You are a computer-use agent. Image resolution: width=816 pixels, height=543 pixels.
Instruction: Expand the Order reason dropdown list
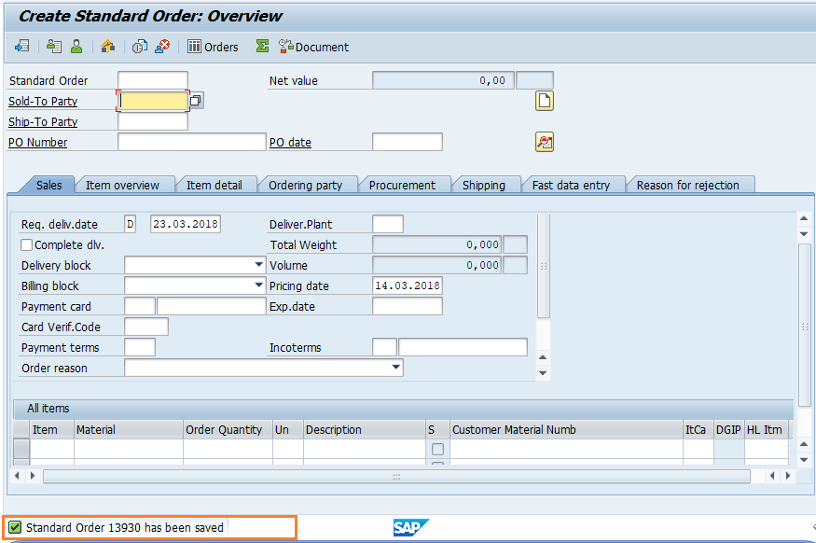396,368
